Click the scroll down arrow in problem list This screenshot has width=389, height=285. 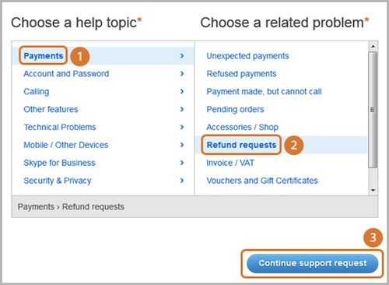(373, 190)
